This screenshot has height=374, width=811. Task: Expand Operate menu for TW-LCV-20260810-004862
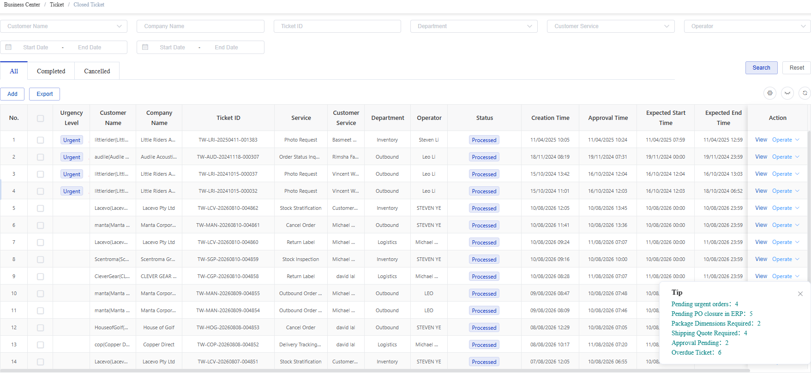(x=786, y=208)
